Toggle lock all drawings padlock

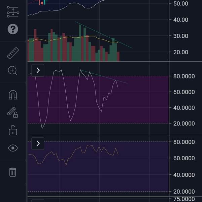pos(13,130)
